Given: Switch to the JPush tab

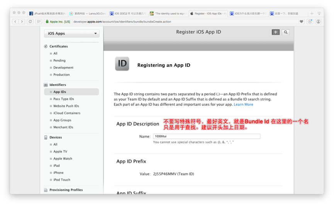Looking at the screenshot, I should [48, 14].
